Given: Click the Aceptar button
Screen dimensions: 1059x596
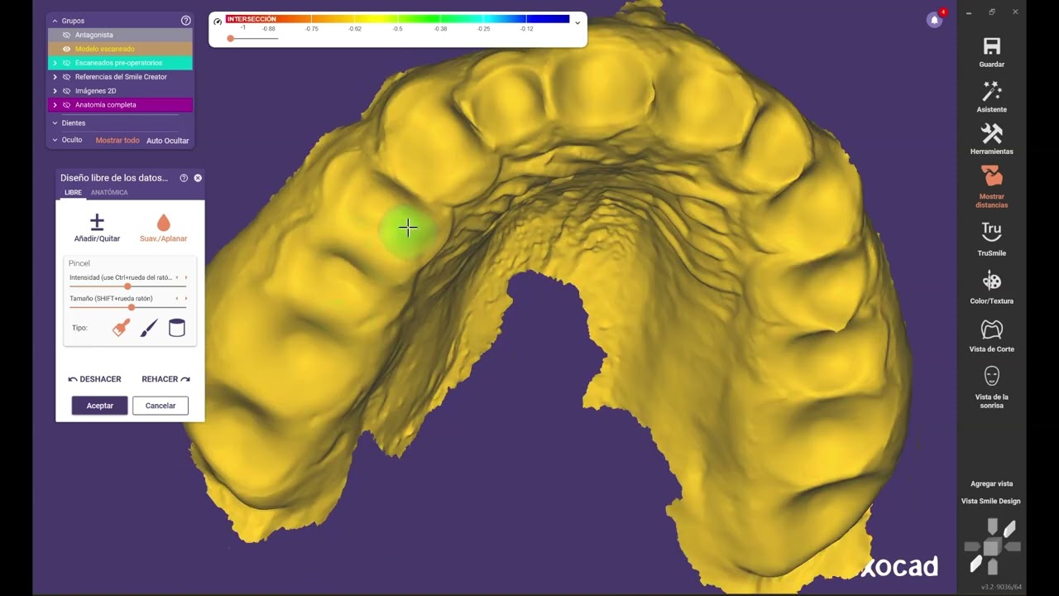Looking at the screenshot, I should [x=100, y=406].
